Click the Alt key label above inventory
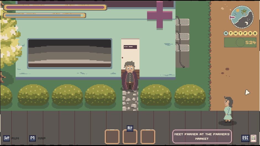Image resolution: width=260 pixels, height=146 pixels. coord(130,128)
